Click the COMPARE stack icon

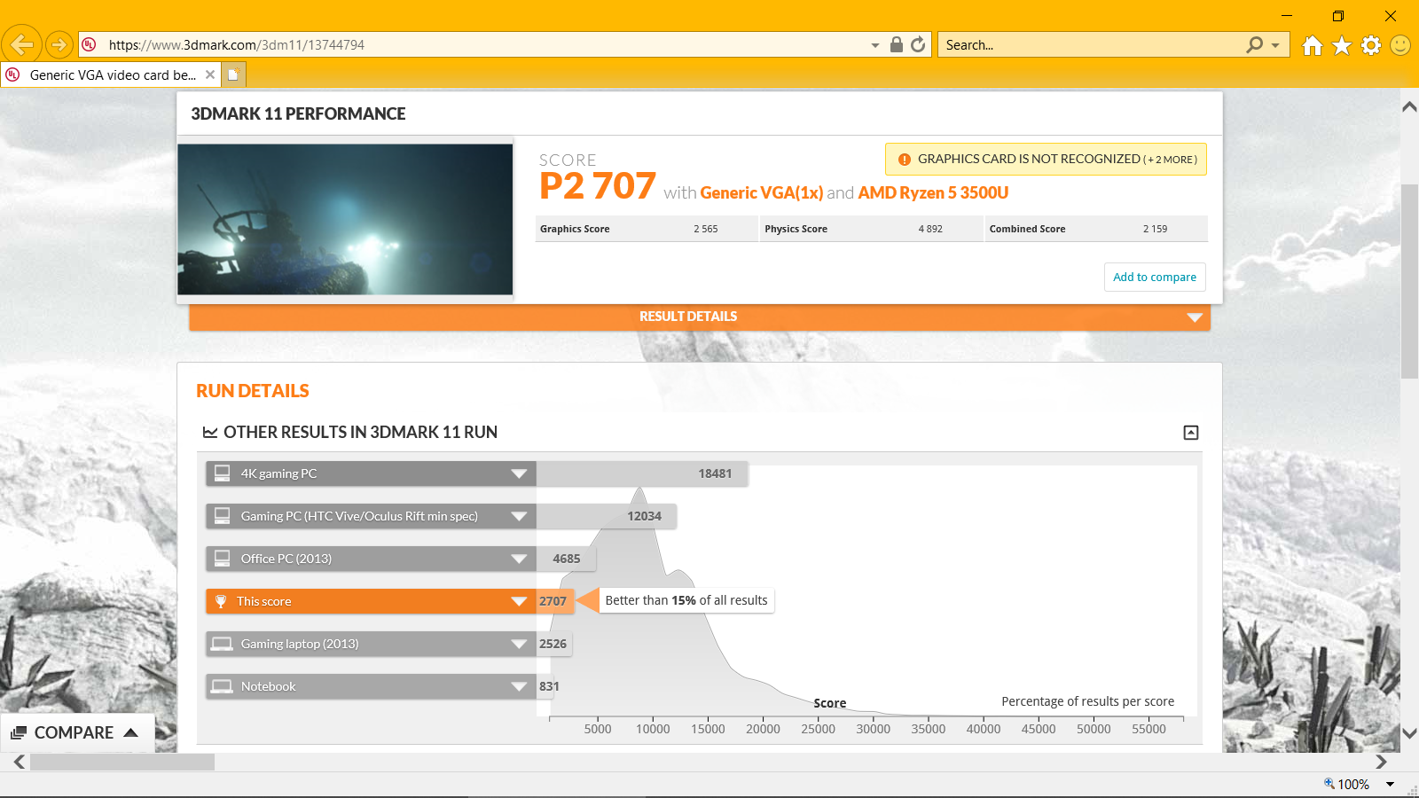19,733
